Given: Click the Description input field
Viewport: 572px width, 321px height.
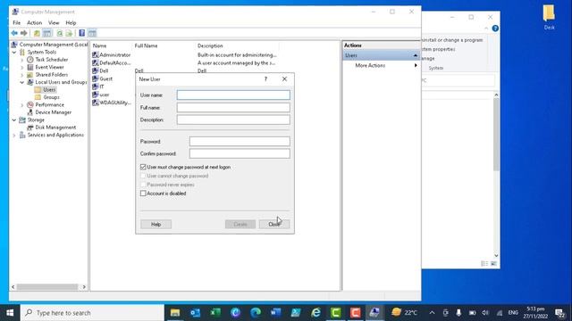Looking at the screenshot, I should pyautogui.click(x=233, y=119).
